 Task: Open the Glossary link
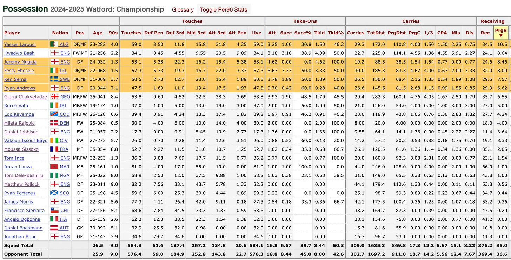click(182, 10)
